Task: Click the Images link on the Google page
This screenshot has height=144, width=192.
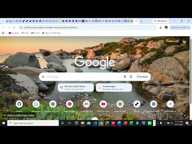Action: [x=169, y=41]
